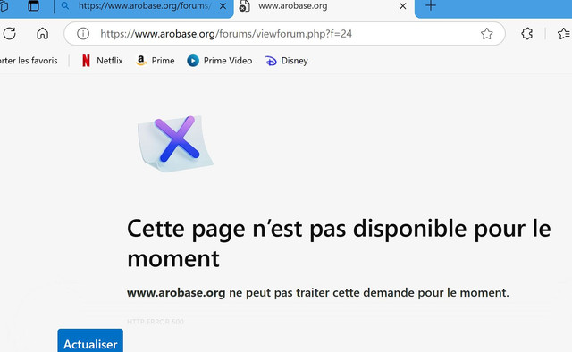Viewport: 572px width, 352px height.
Task: Open the workspaces icon in tab bar
Action: 4,6
